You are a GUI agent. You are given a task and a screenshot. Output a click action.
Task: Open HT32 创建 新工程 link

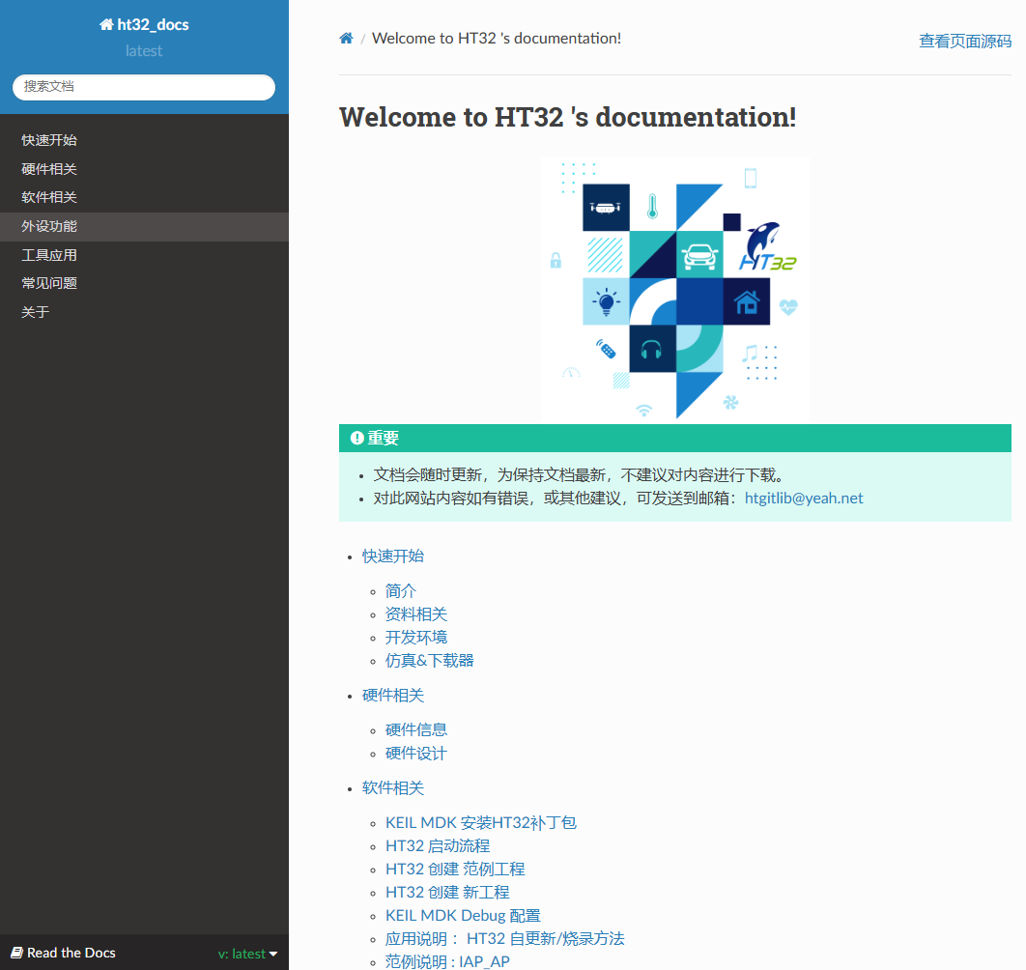(x=447, y=893)
